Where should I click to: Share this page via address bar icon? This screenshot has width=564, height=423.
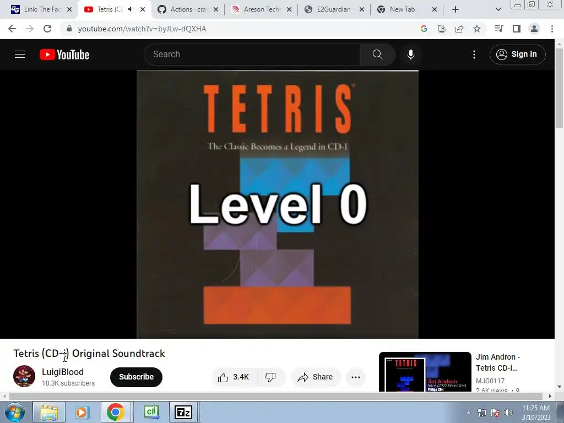point(459,29)
